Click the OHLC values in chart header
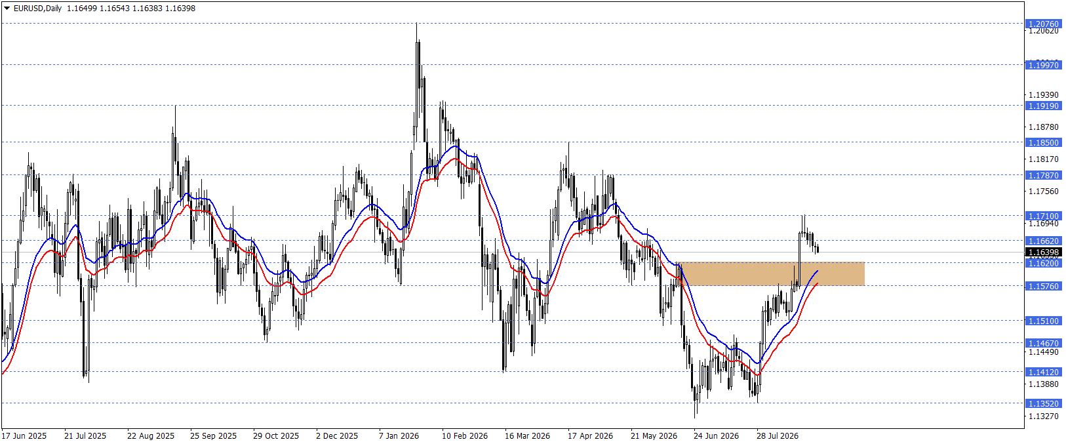The width and height of the screenshot is (1066, 444). (x=131, y=9)
